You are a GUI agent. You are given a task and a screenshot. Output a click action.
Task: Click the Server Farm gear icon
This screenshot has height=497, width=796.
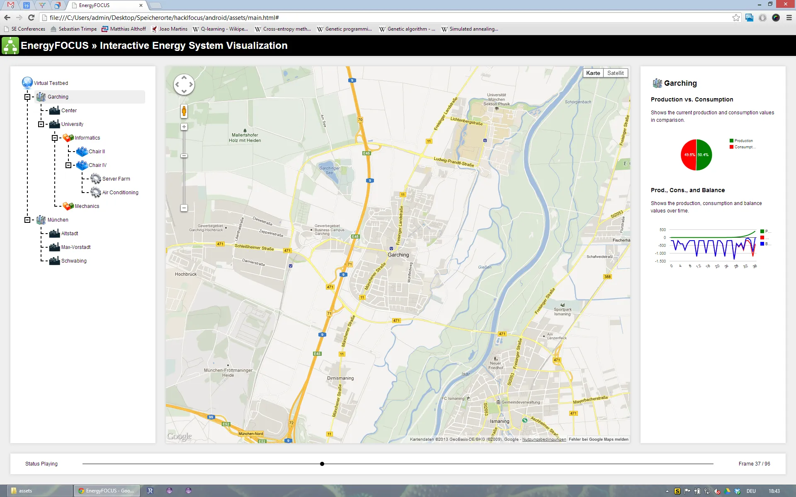tap(96, 179)
